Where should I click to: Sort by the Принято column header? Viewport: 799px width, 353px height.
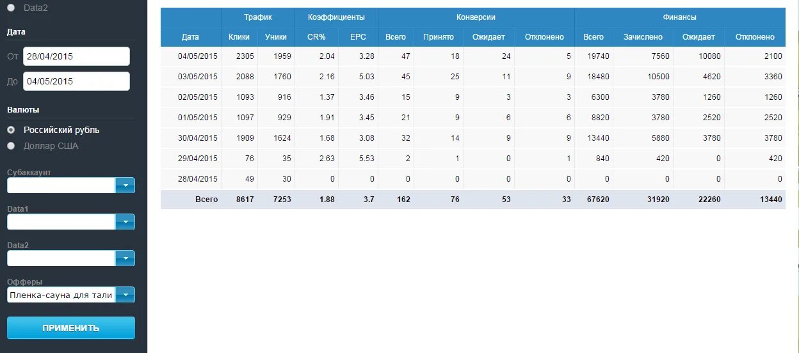(x=439, y=37)
